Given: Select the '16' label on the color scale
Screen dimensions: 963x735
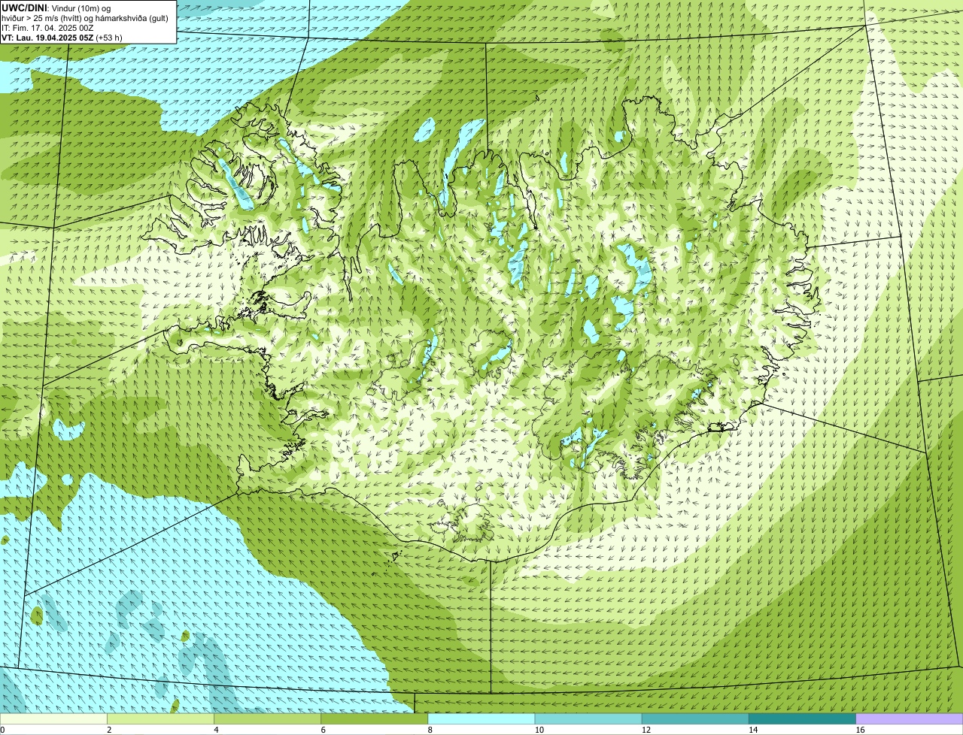Looking at the screenshot, I should 860,730.
